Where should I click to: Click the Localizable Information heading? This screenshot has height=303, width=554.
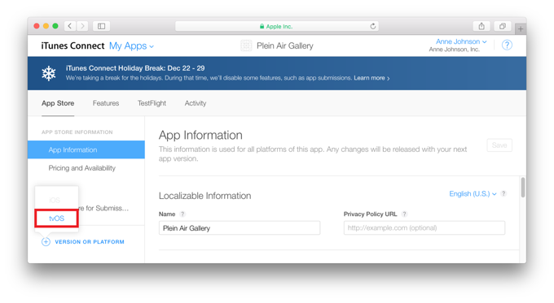point(205,196)
